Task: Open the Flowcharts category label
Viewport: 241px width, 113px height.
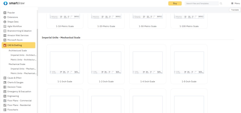Action: pyautogui.click(x=13, y=110)
